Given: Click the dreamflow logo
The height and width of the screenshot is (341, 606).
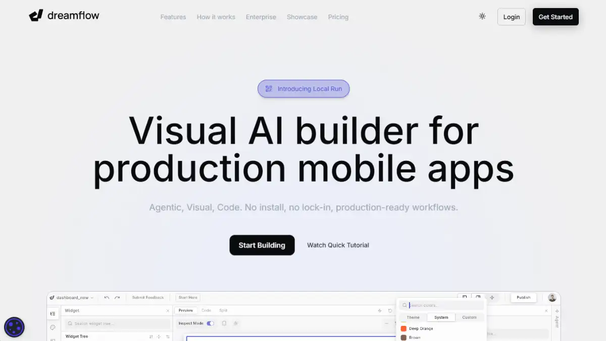Looking at the screenshot, I should pyautogui.click(x=64, y=16).
